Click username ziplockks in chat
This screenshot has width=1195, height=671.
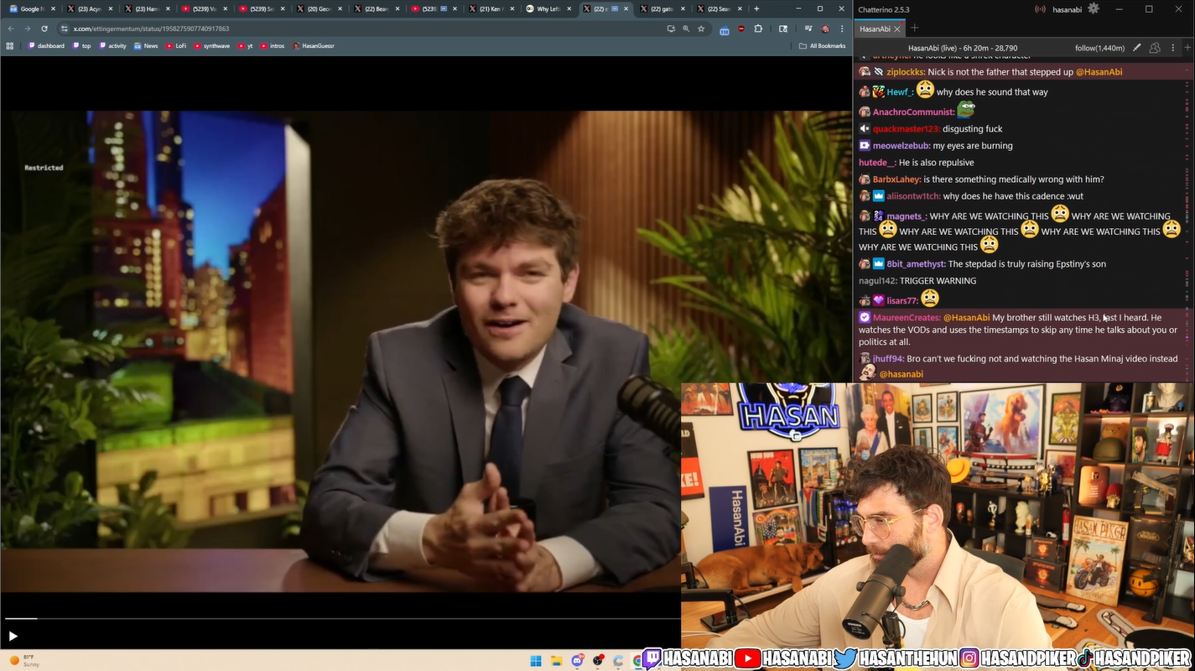[x=905, y=72]
